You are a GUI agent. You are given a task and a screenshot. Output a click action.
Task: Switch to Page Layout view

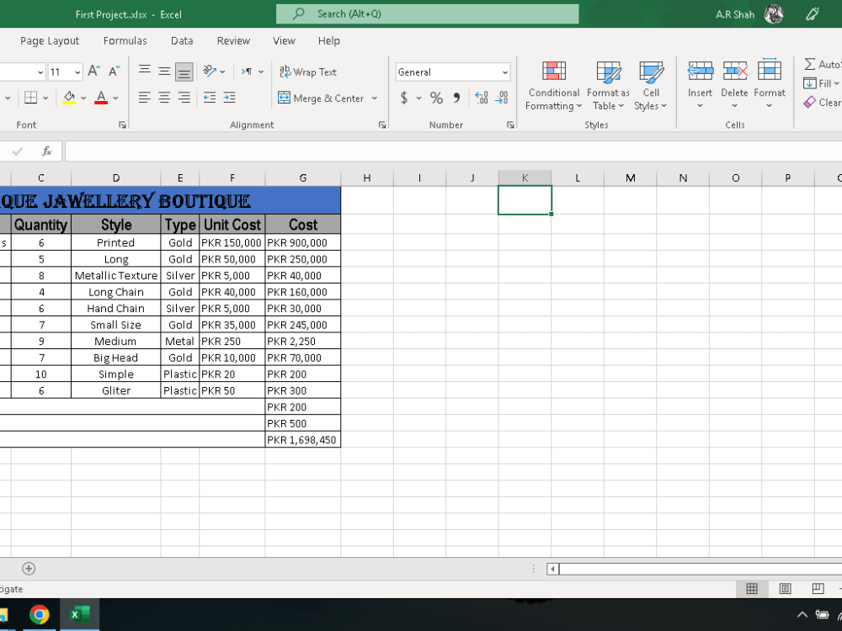pyautogui.click(x=785, y=589)
